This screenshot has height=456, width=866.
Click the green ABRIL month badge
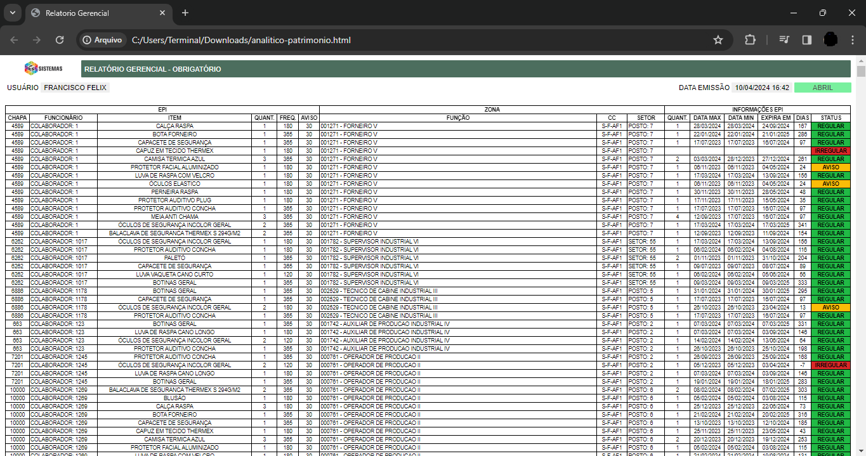(x=822, y=88)
